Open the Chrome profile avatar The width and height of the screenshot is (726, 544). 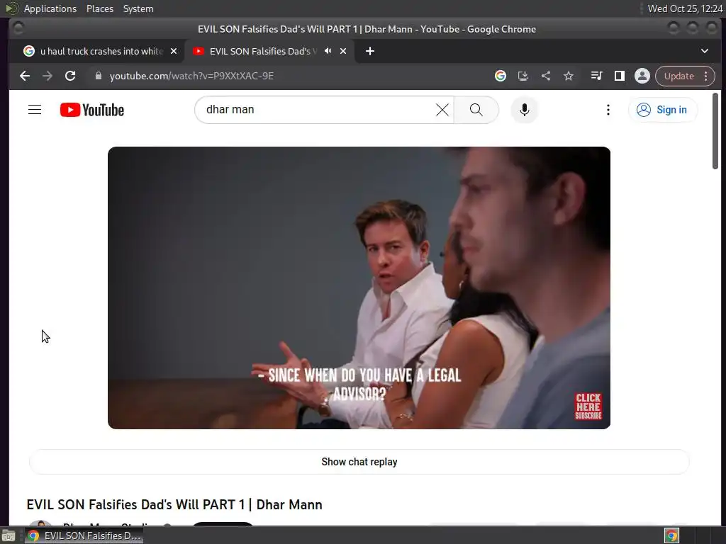point(642,76)
